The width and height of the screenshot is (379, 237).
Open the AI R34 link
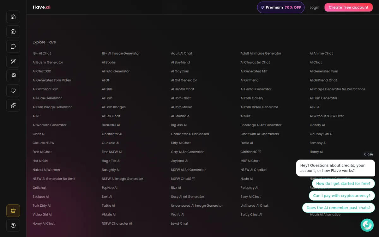coord(315,107)
